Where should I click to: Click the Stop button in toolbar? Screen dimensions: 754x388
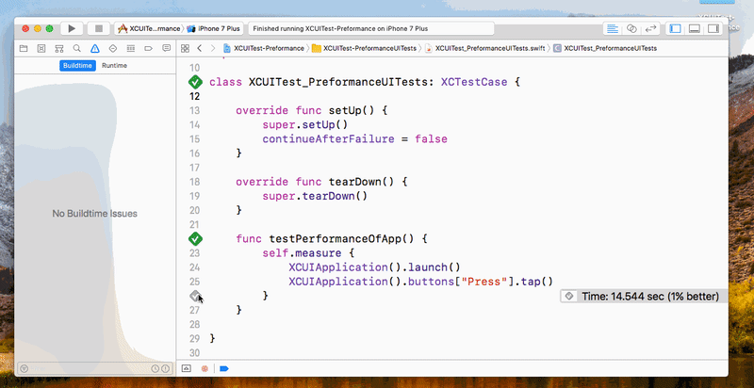point(99,29)
